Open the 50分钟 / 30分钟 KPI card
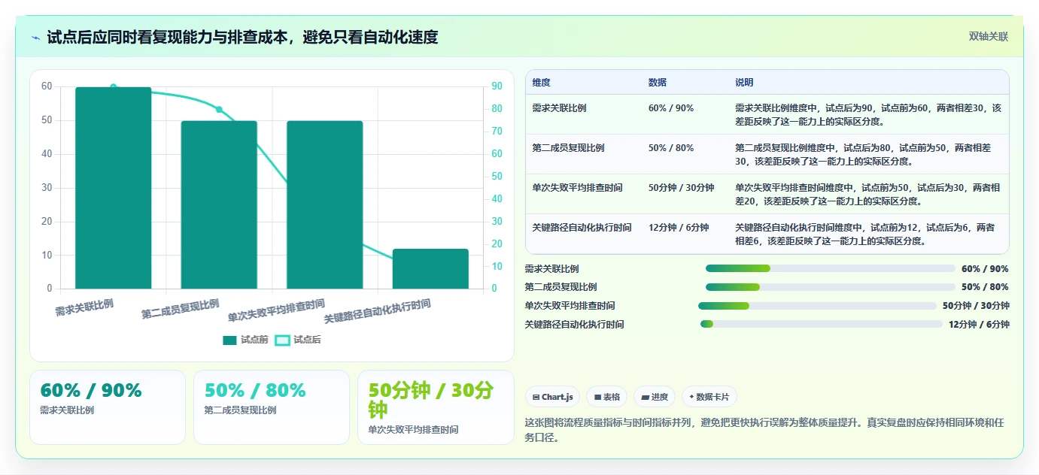Image resolution: width=1039 pixels, height=475 pixels. 436,407
